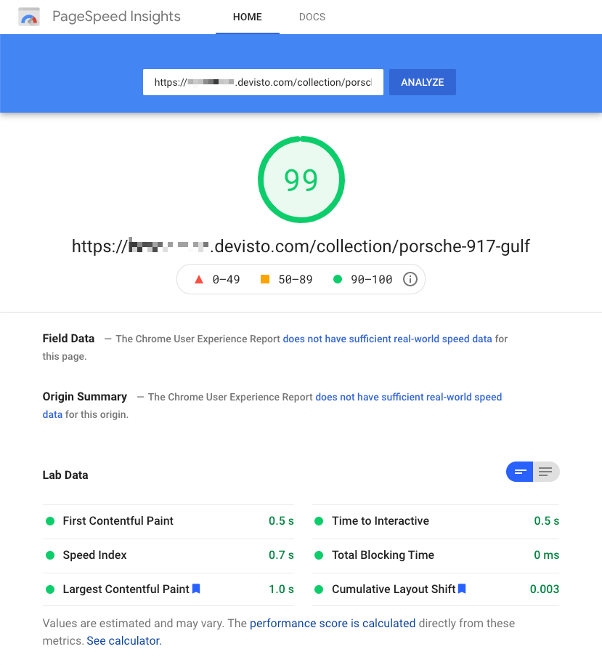Click the PageSpeed Insights logo icon

coord(29,17)
